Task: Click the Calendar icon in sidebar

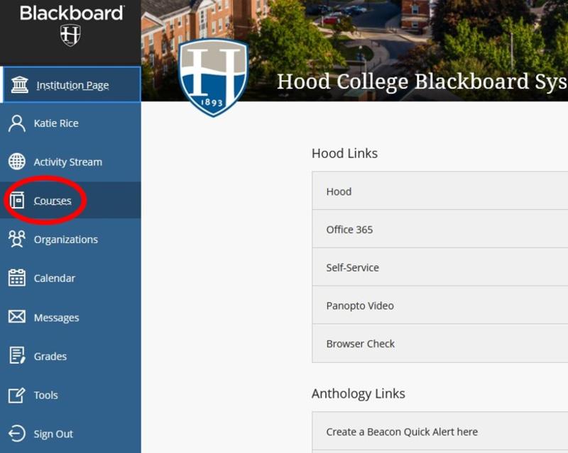Action: pyautogui.click(x=16, y=278)
